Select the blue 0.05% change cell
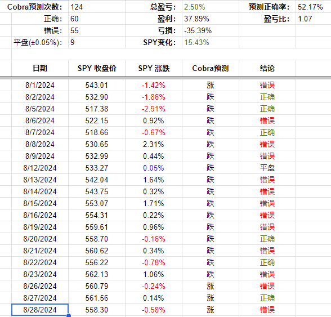The width and height of the screenshot is (331, 317). point(154,168)
